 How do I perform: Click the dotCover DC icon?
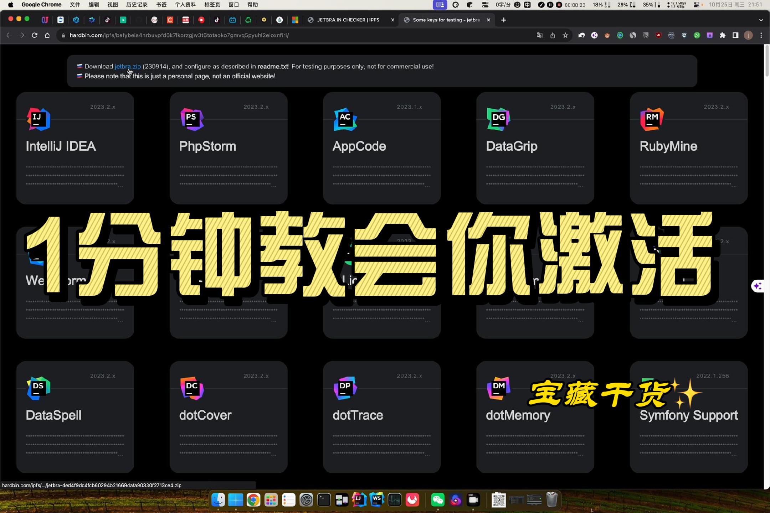pos(192,388)
